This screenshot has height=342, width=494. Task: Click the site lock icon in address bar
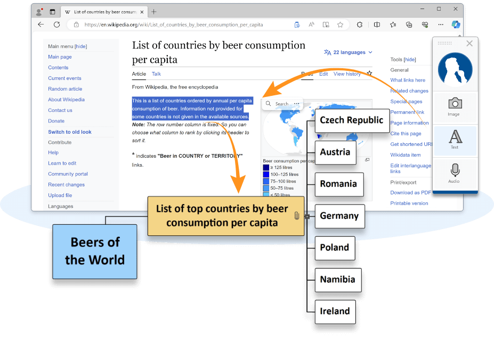[x=76, y=25]
